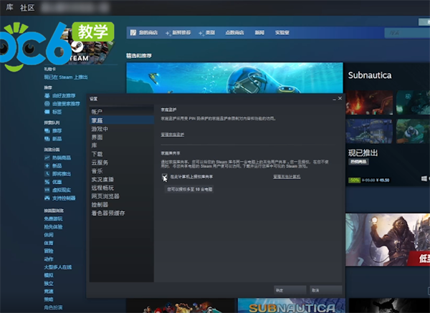View Subnautica lava screenshot thumbnail
430x313 pixels.
click(369, 102)
